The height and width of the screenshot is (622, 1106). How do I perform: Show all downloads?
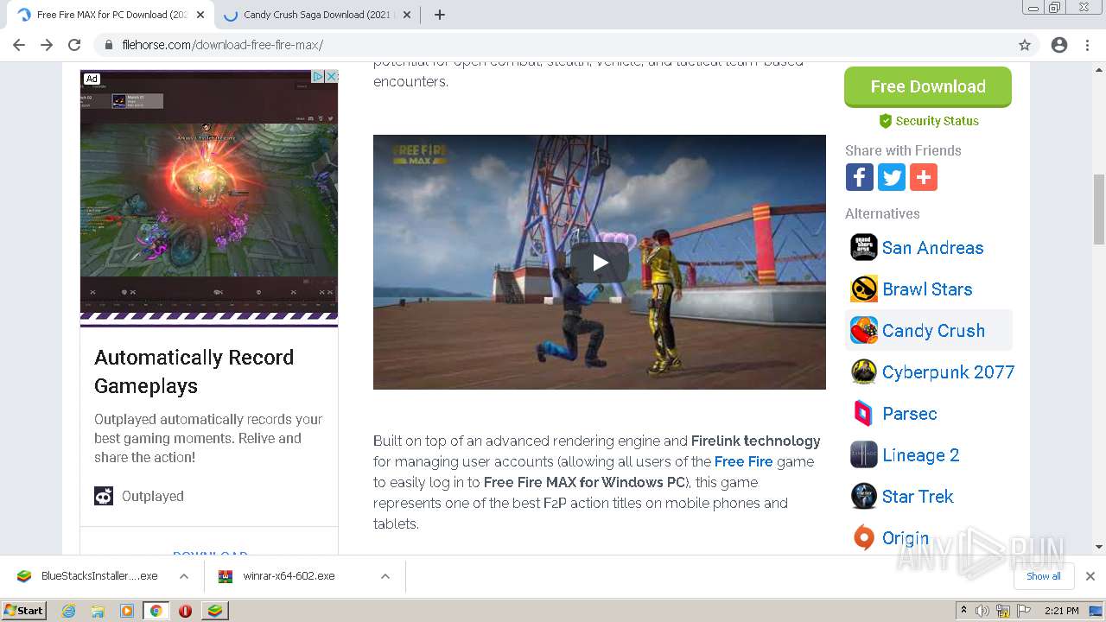[1043, 576]
